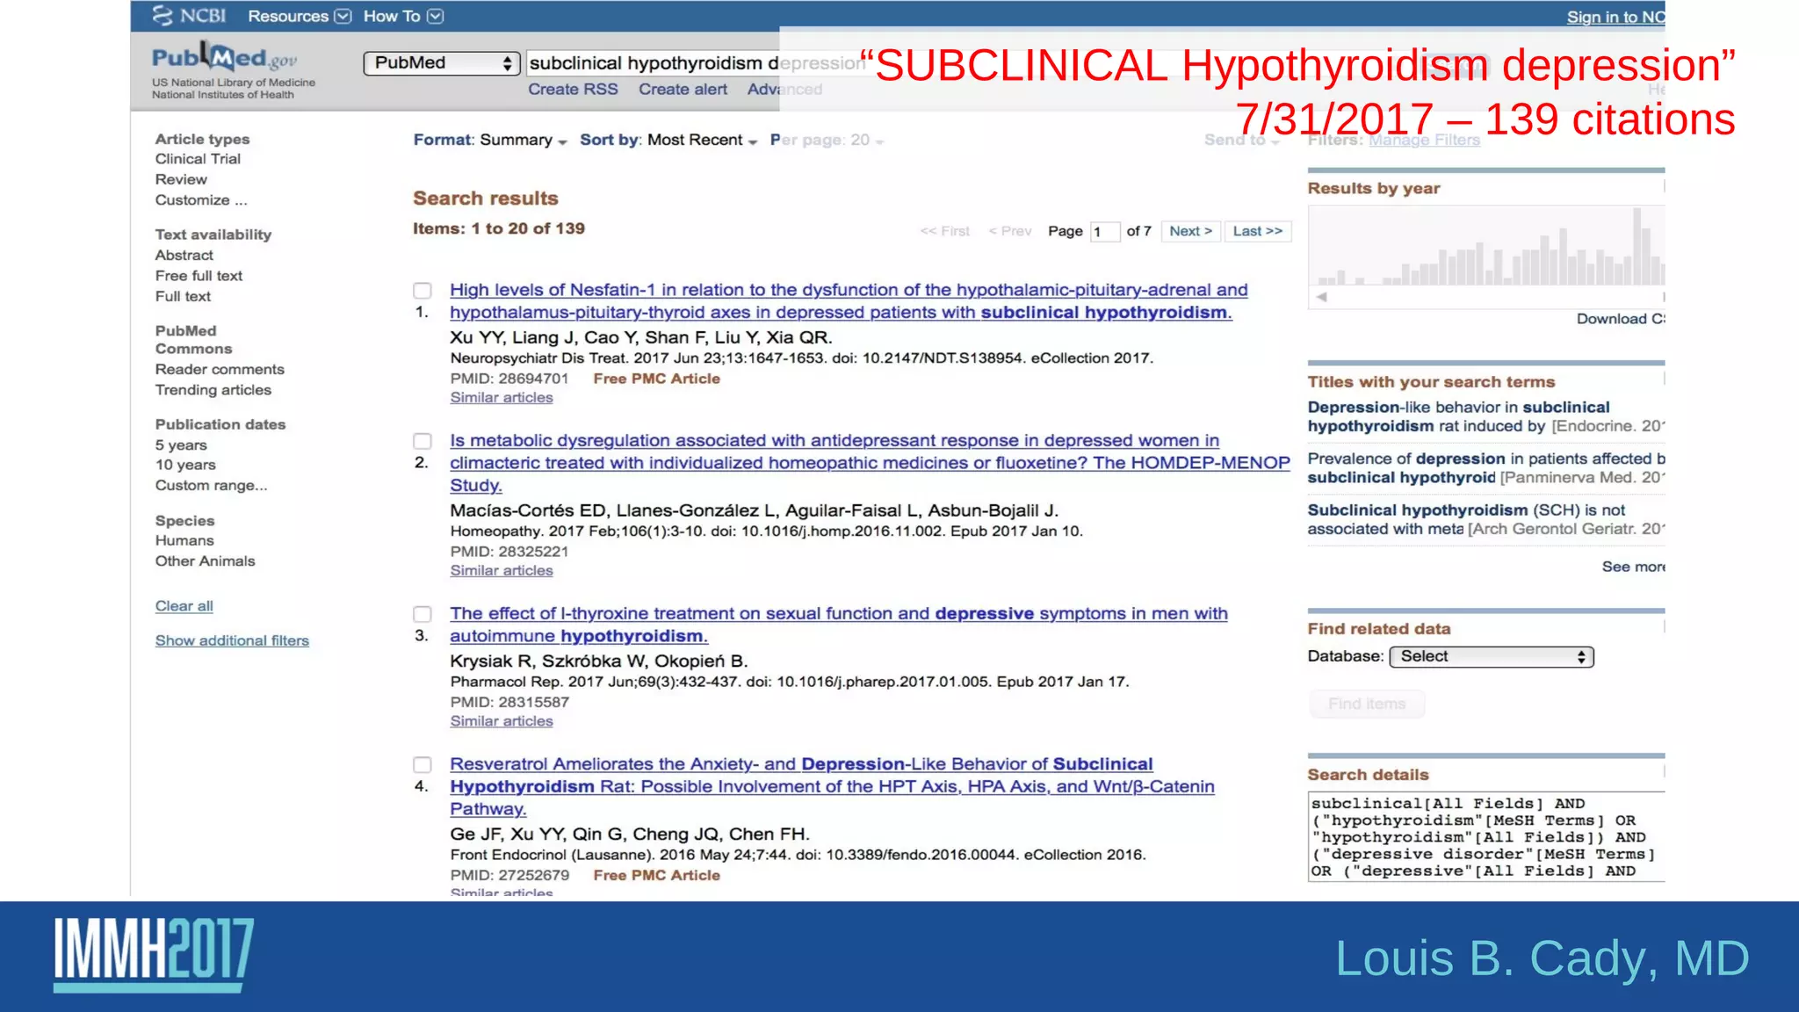The width and height of the screenshot is (1799, 1012).
Task: Filter by Full text
Action: (x=183, y=296)
